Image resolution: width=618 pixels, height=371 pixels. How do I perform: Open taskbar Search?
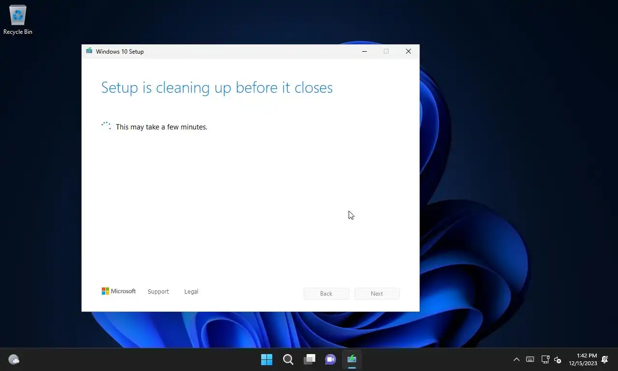click(288, 359)
